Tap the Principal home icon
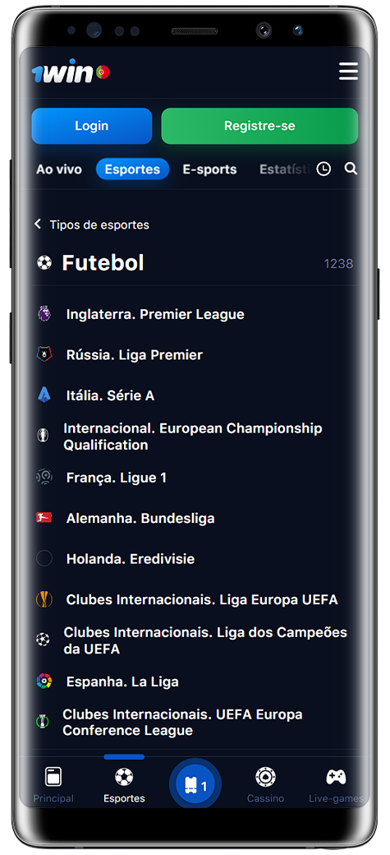The image size is (390, 855). pos(53,785)
